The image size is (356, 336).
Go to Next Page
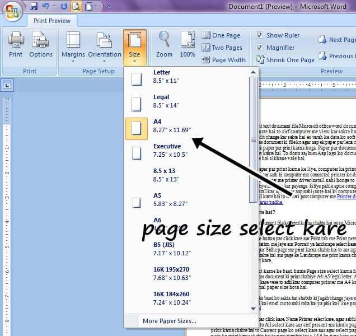pyautogui.click(x=337, y=40)
